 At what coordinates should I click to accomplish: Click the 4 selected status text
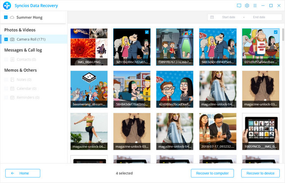[x=124, y=173]
